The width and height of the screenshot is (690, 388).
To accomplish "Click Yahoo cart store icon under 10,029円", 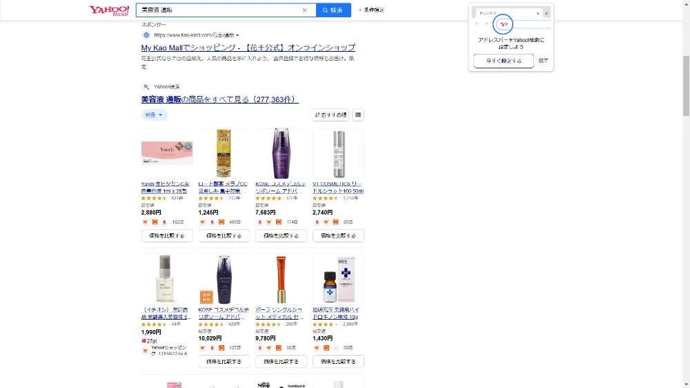I will (x=202, y=348).
